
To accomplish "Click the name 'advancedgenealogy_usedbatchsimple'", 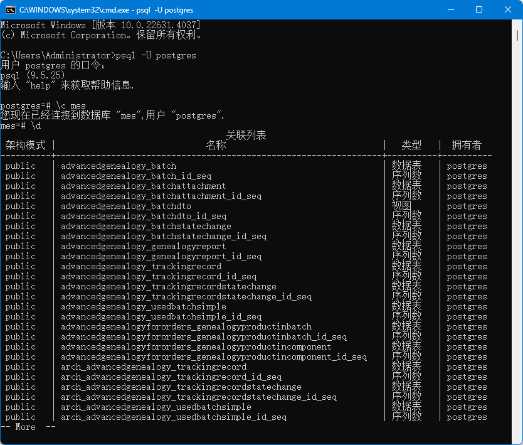I will (x=144, y=306).
